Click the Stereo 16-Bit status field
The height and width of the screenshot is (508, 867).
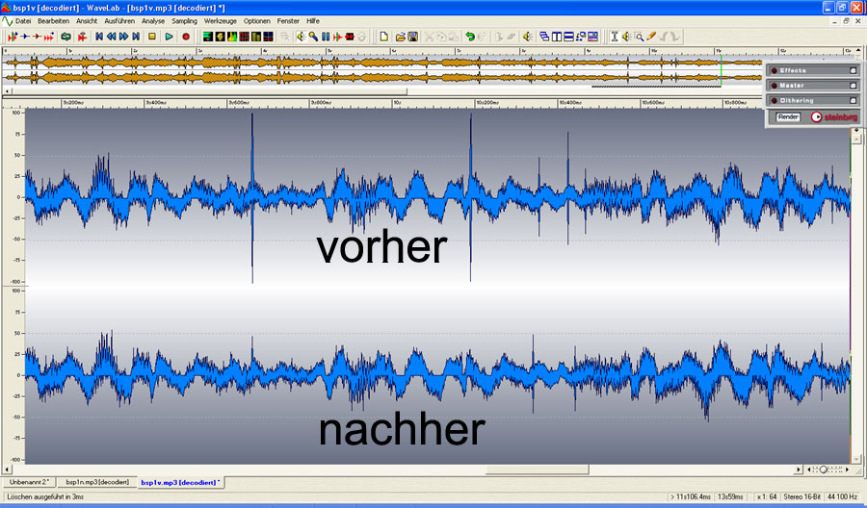(801, 497)
